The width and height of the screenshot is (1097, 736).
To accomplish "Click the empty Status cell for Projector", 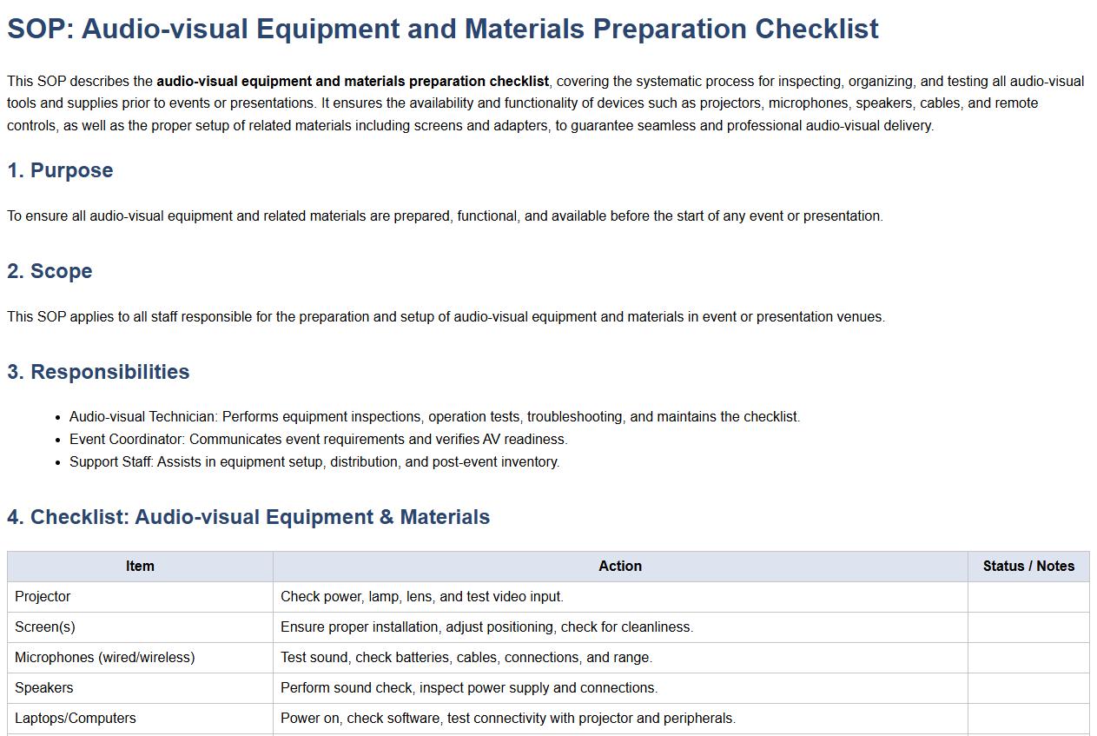I will point(1028,597).
